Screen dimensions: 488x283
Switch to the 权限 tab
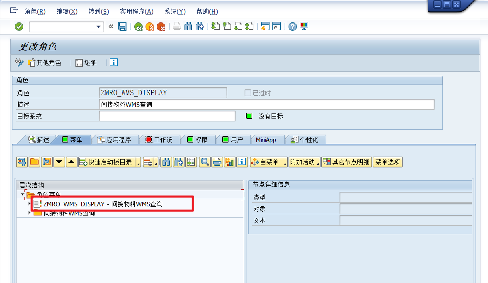[x=198, y=140]
